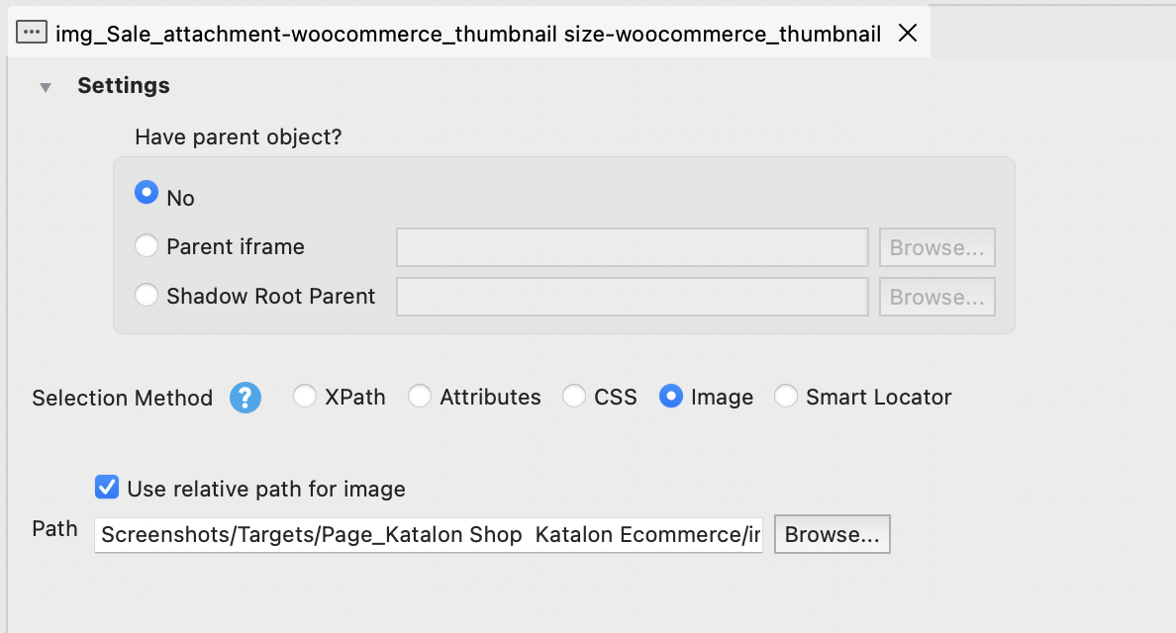Select the Parent iframe radio button
This screenshot has width=1176, height=633.
coord(147,245)
